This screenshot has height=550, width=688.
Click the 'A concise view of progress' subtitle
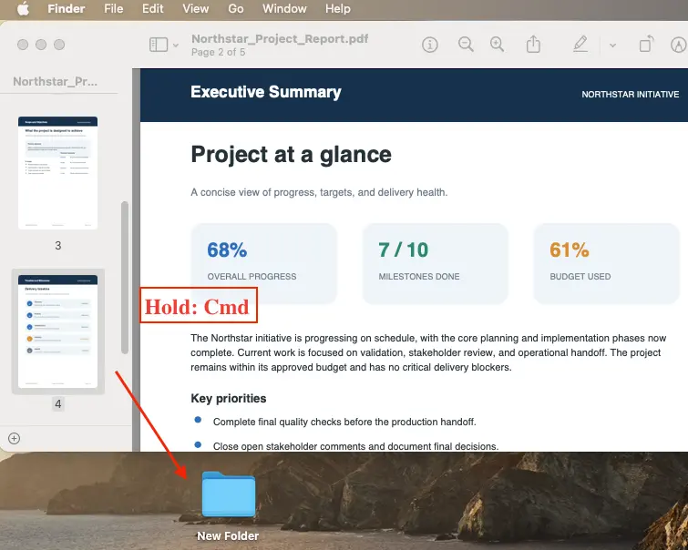coord(319,192)
